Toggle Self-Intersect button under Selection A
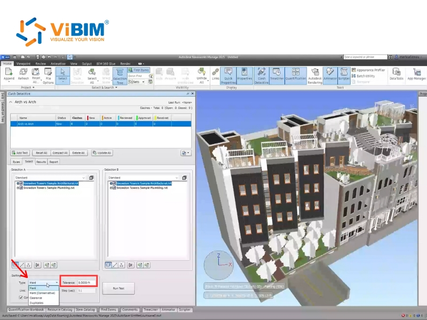 pos(38,264)
